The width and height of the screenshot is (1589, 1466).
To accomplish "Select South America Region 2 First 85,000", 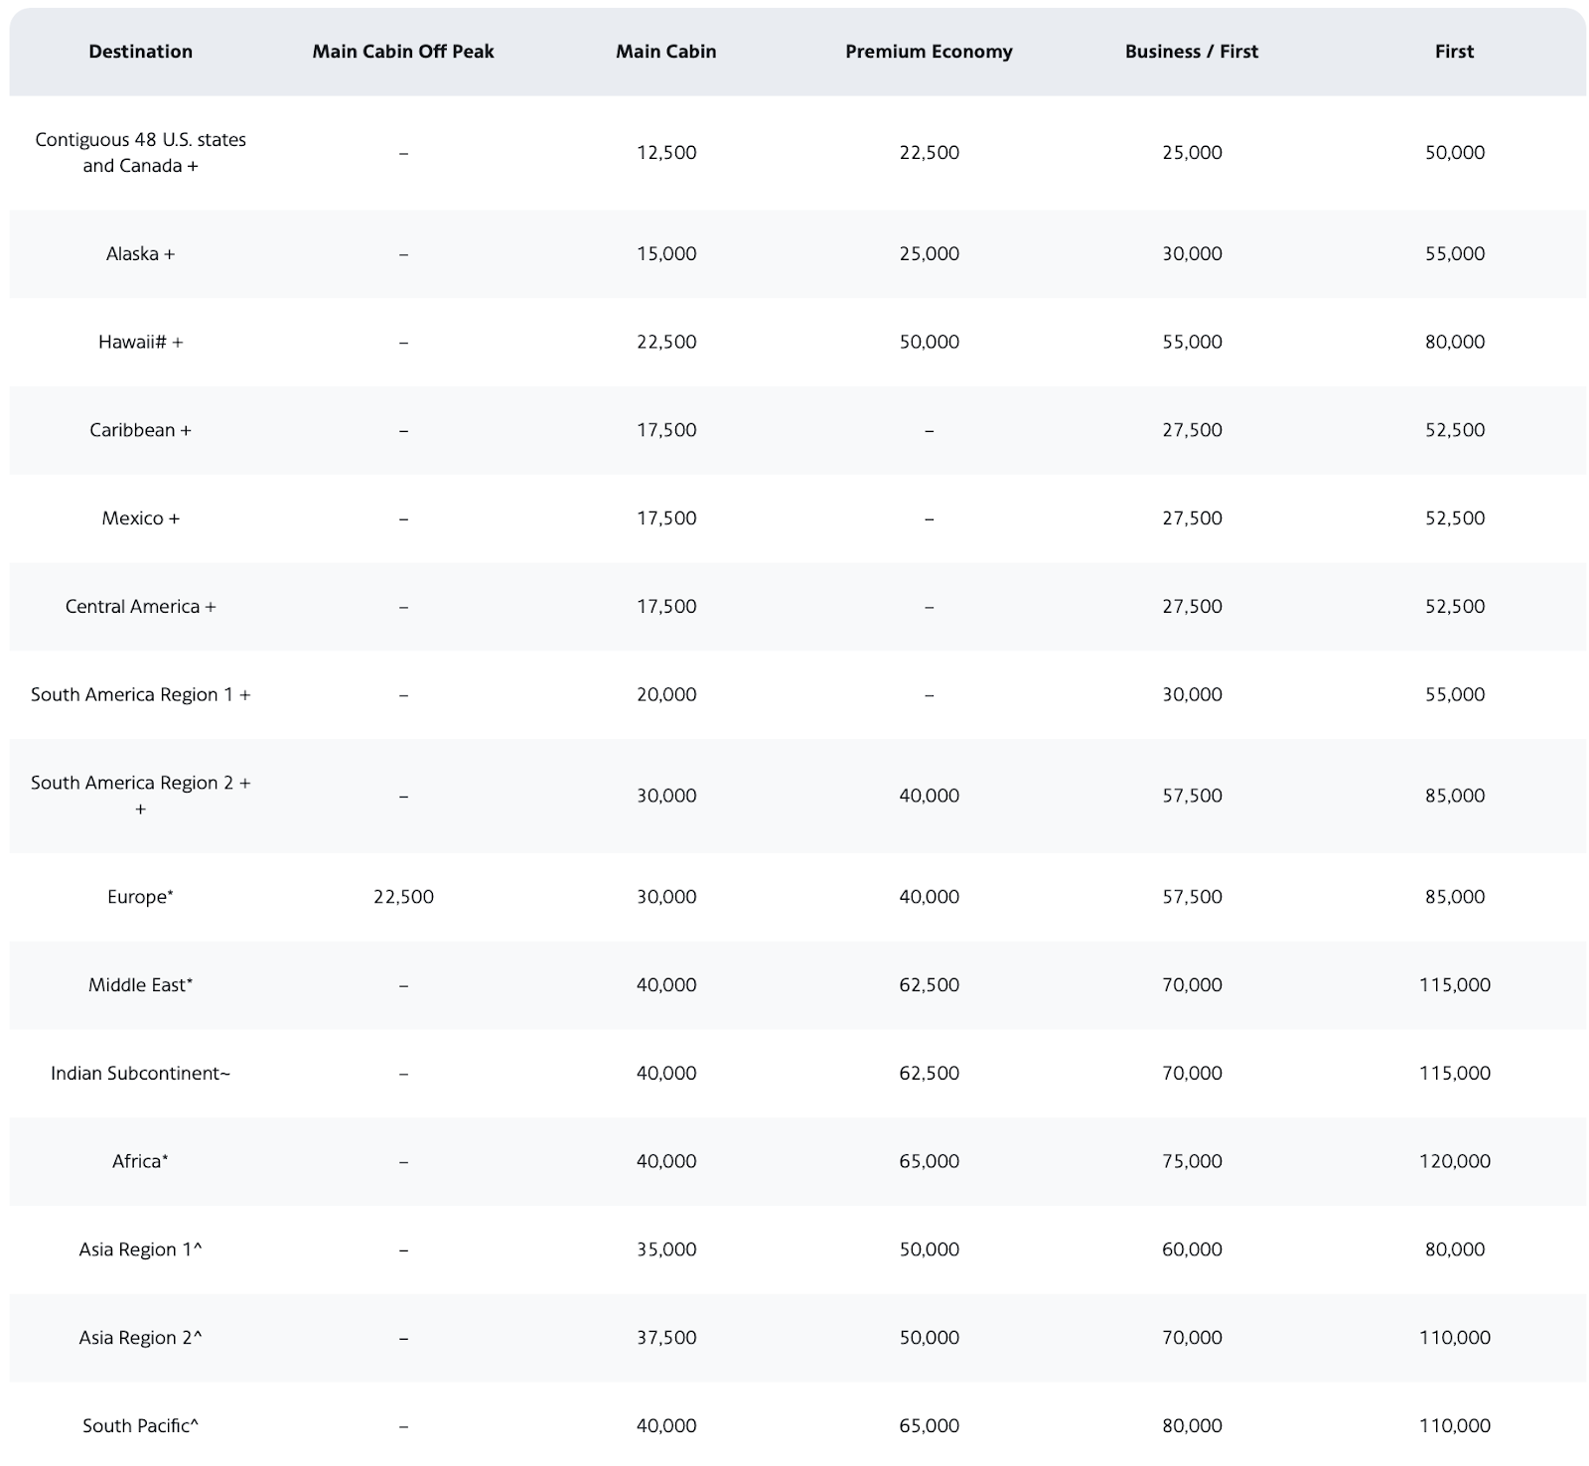I will [x=1455, y=796].
